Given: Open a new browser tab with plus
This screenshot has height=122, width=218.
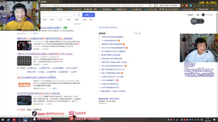Looking at the screenshot, I should pos(61,2).
